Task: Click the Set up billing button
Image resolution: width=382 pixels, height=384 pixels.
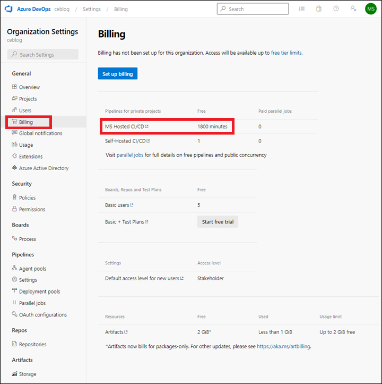Action: 117,73
